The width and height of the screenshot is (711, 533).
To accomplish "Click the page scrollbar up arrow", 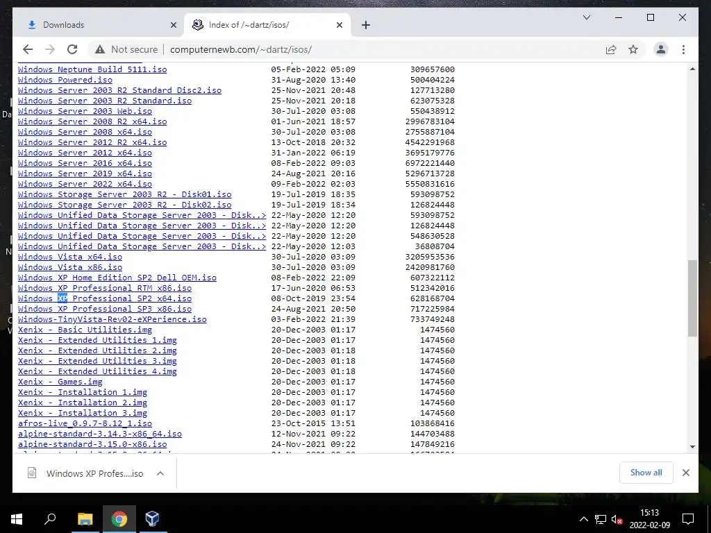I will (692, 69).
